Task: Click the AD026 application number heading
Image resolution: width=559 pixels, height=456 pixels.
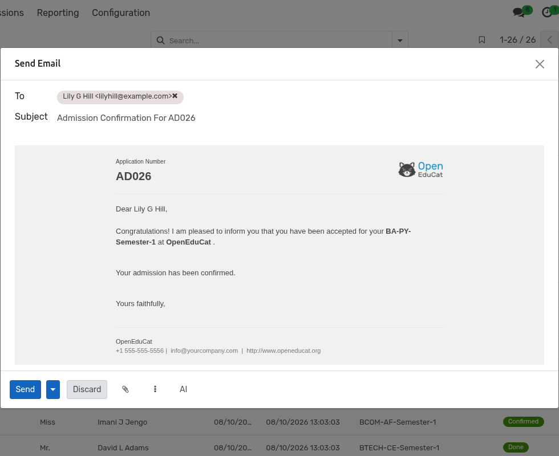Action: pos(133,176)
